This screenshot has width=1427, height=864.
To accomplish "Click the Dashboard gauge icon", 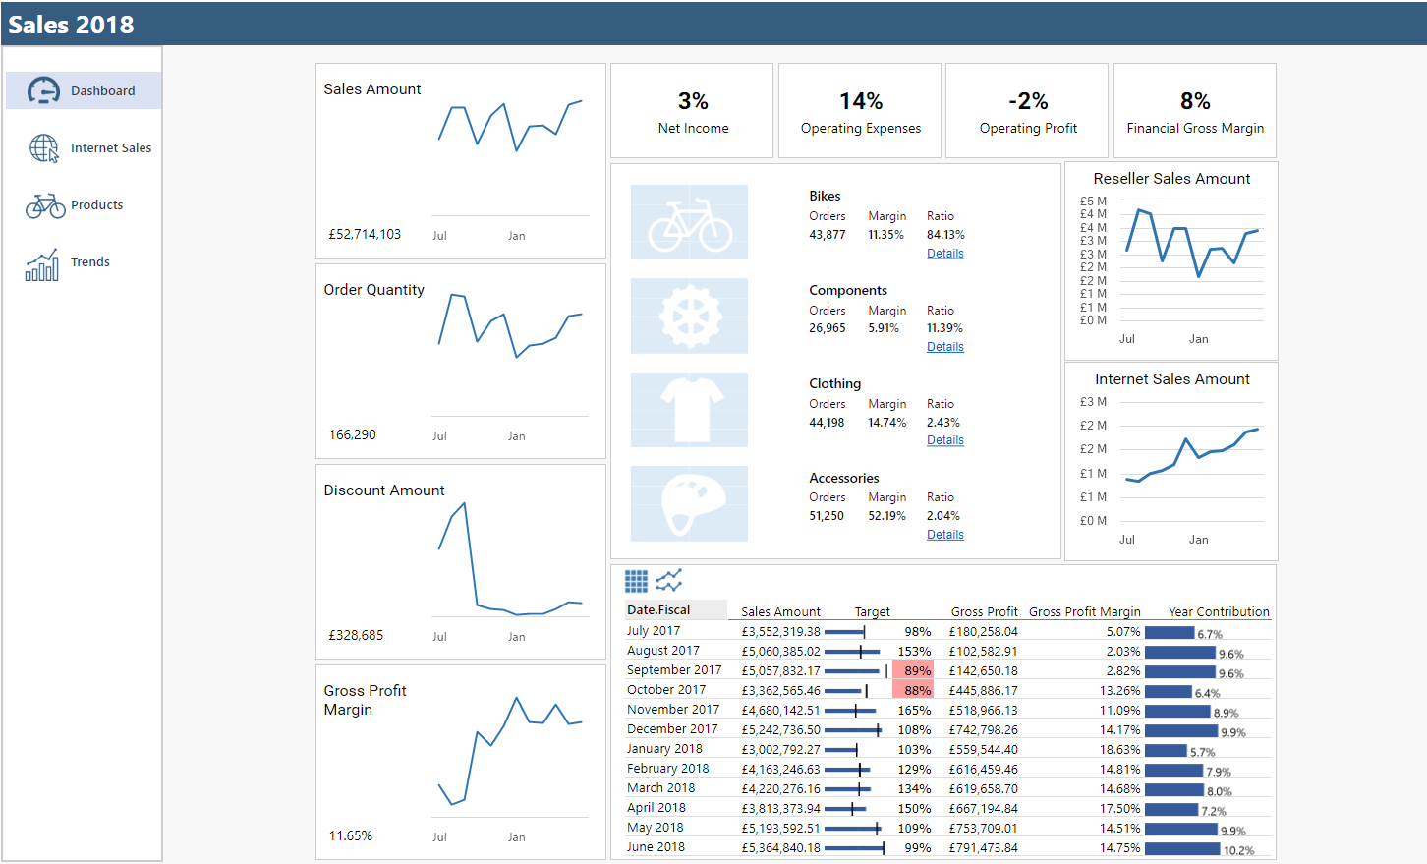I will point(43,90).
